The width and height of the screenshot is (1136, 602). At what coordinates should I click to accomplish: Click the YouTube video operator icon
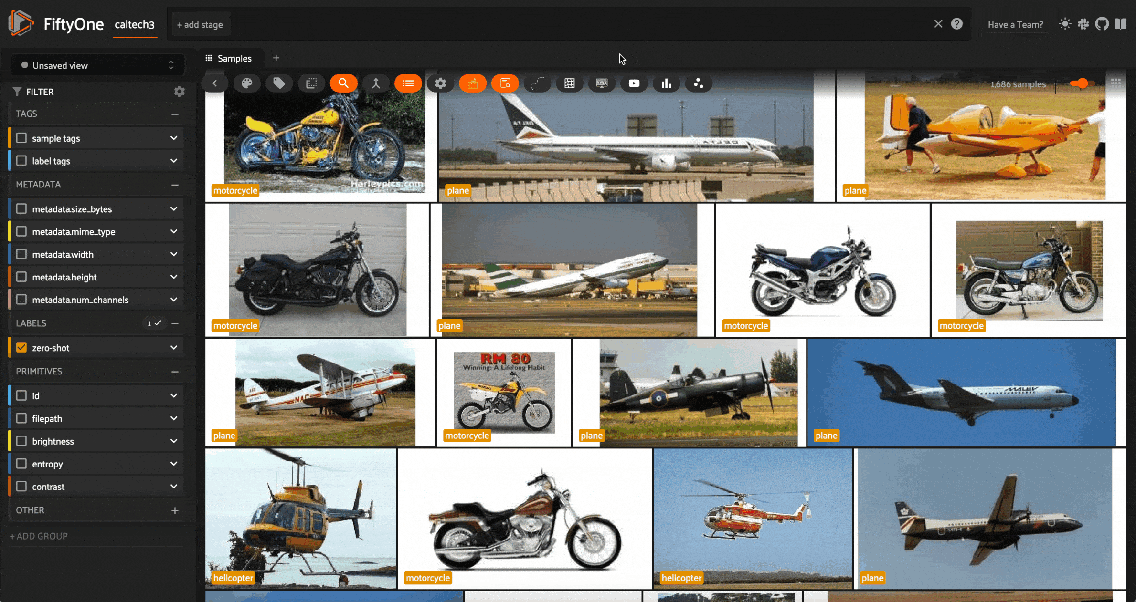tap(634, 83)
